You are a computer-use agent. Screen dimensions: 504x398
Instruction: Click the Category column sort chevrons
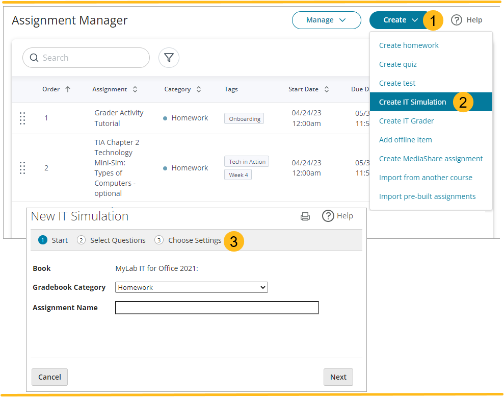coord(199,89)
